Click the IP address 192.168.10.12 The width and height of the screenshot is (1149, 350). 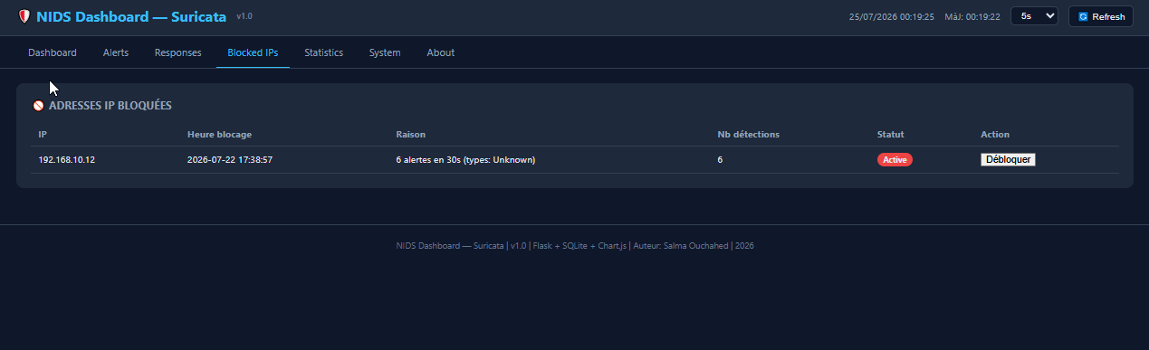(67, 160)
